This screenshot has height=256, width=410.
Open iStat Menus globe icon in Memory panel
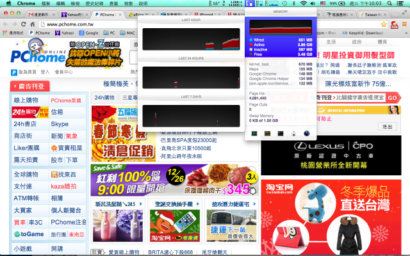307,134
